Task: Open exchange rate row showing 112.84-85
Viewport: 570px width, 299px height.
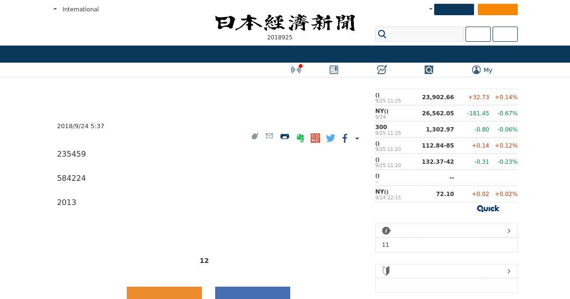Action: coord(446,146)
